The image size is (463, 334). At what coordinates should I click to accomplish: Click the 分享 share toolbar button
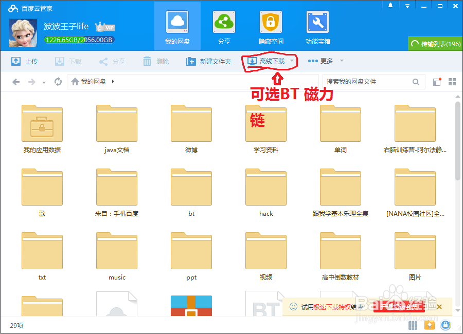click(112, 61)
